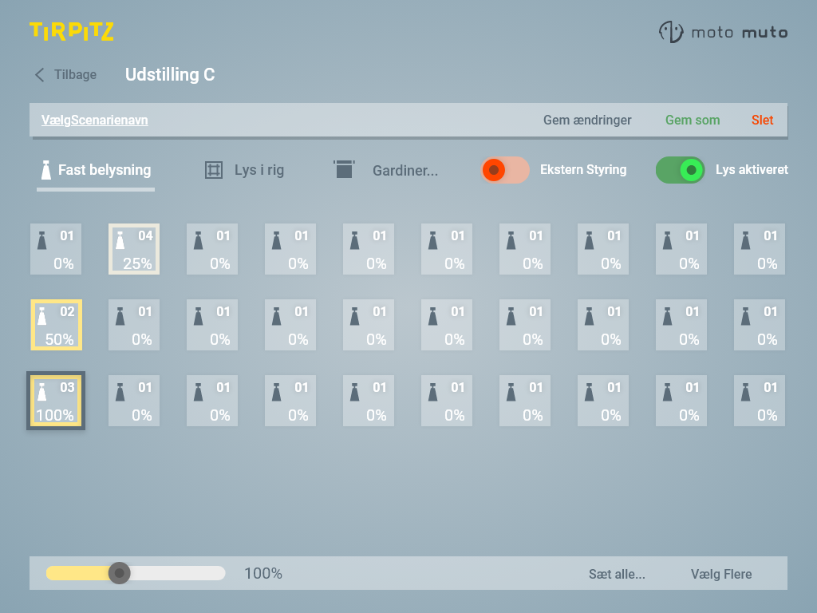This screenshot has height=613, width=817.
Task: Open the Sæt alle... options
Action: pos(617,574)
